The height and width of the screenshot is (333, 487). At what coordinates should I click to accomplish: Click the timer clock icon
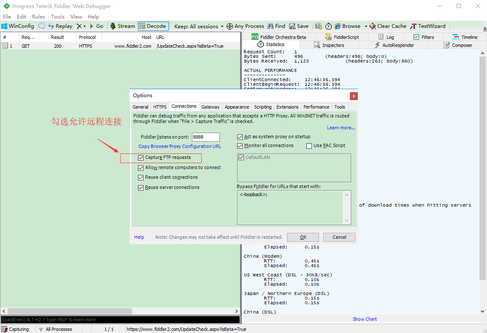[328, 27]
